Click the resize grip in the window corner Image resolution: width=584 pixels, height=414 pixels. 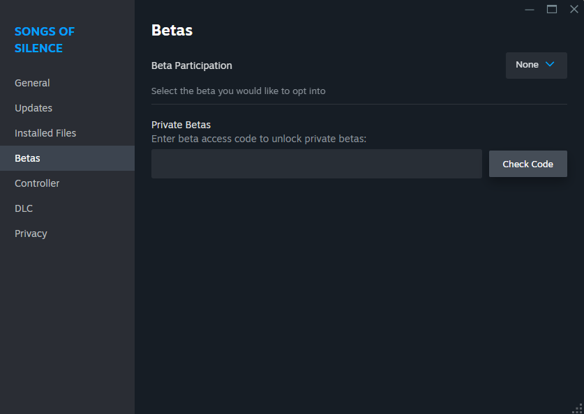(x=577, y=408)
